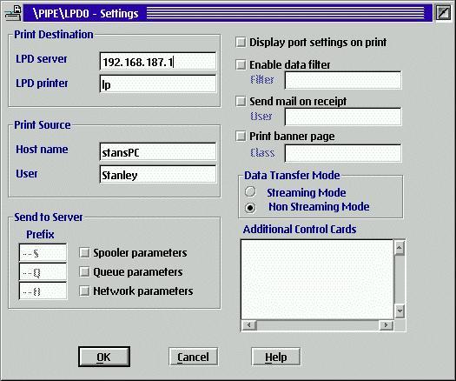This screenshot has height=381, width=456.
Task: Open the printer system menu icon
Action: pos(13,13)
